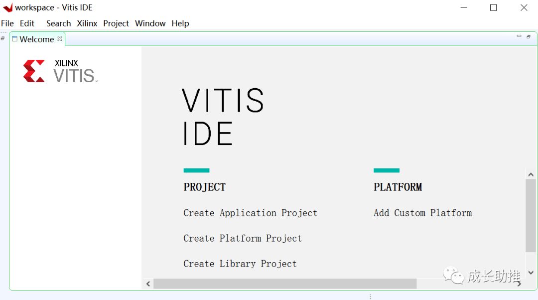Open the Project menu

[116, 23]
